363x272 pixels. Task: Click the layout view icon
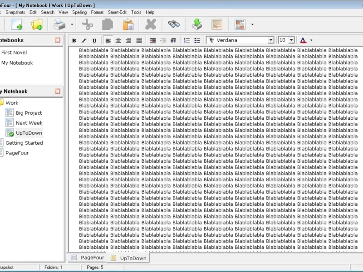point(240,24)
